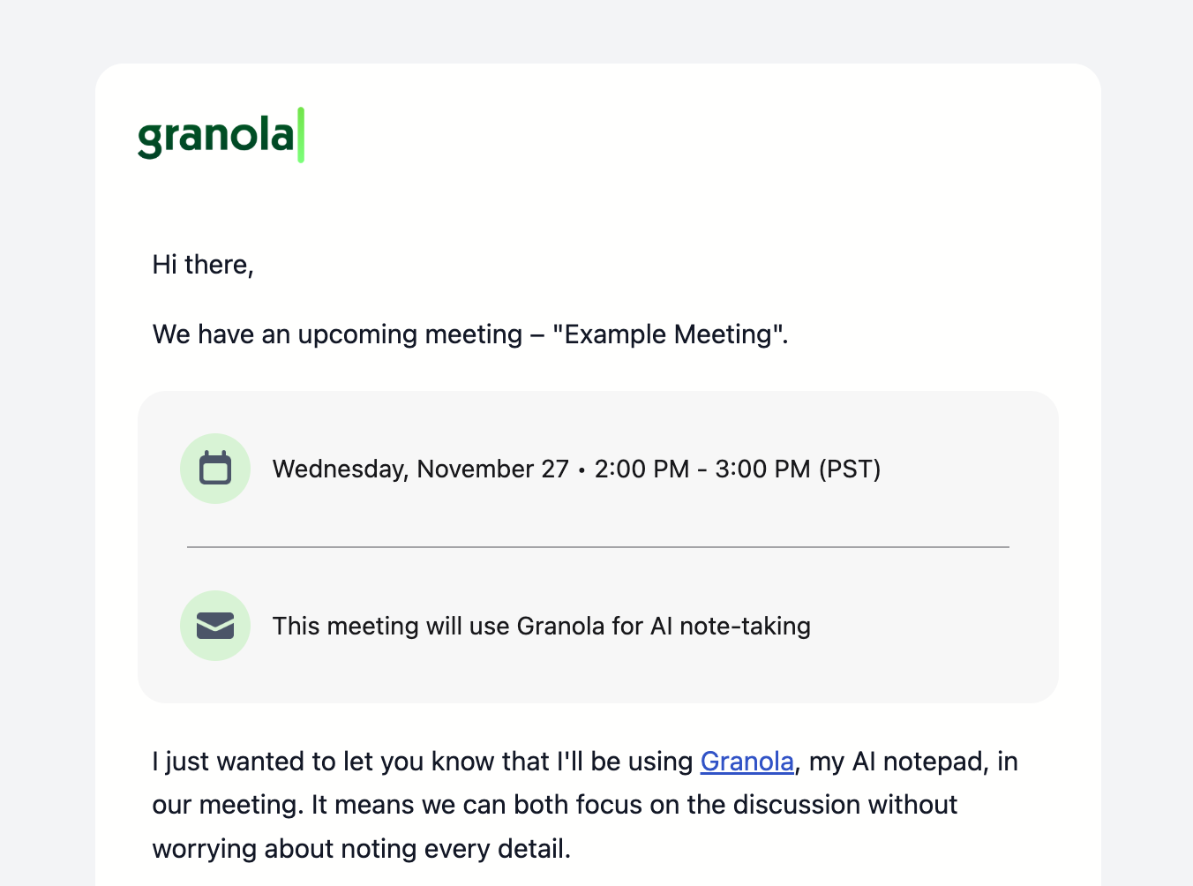Click the green cursor bar beside the logo

[301, 135]
